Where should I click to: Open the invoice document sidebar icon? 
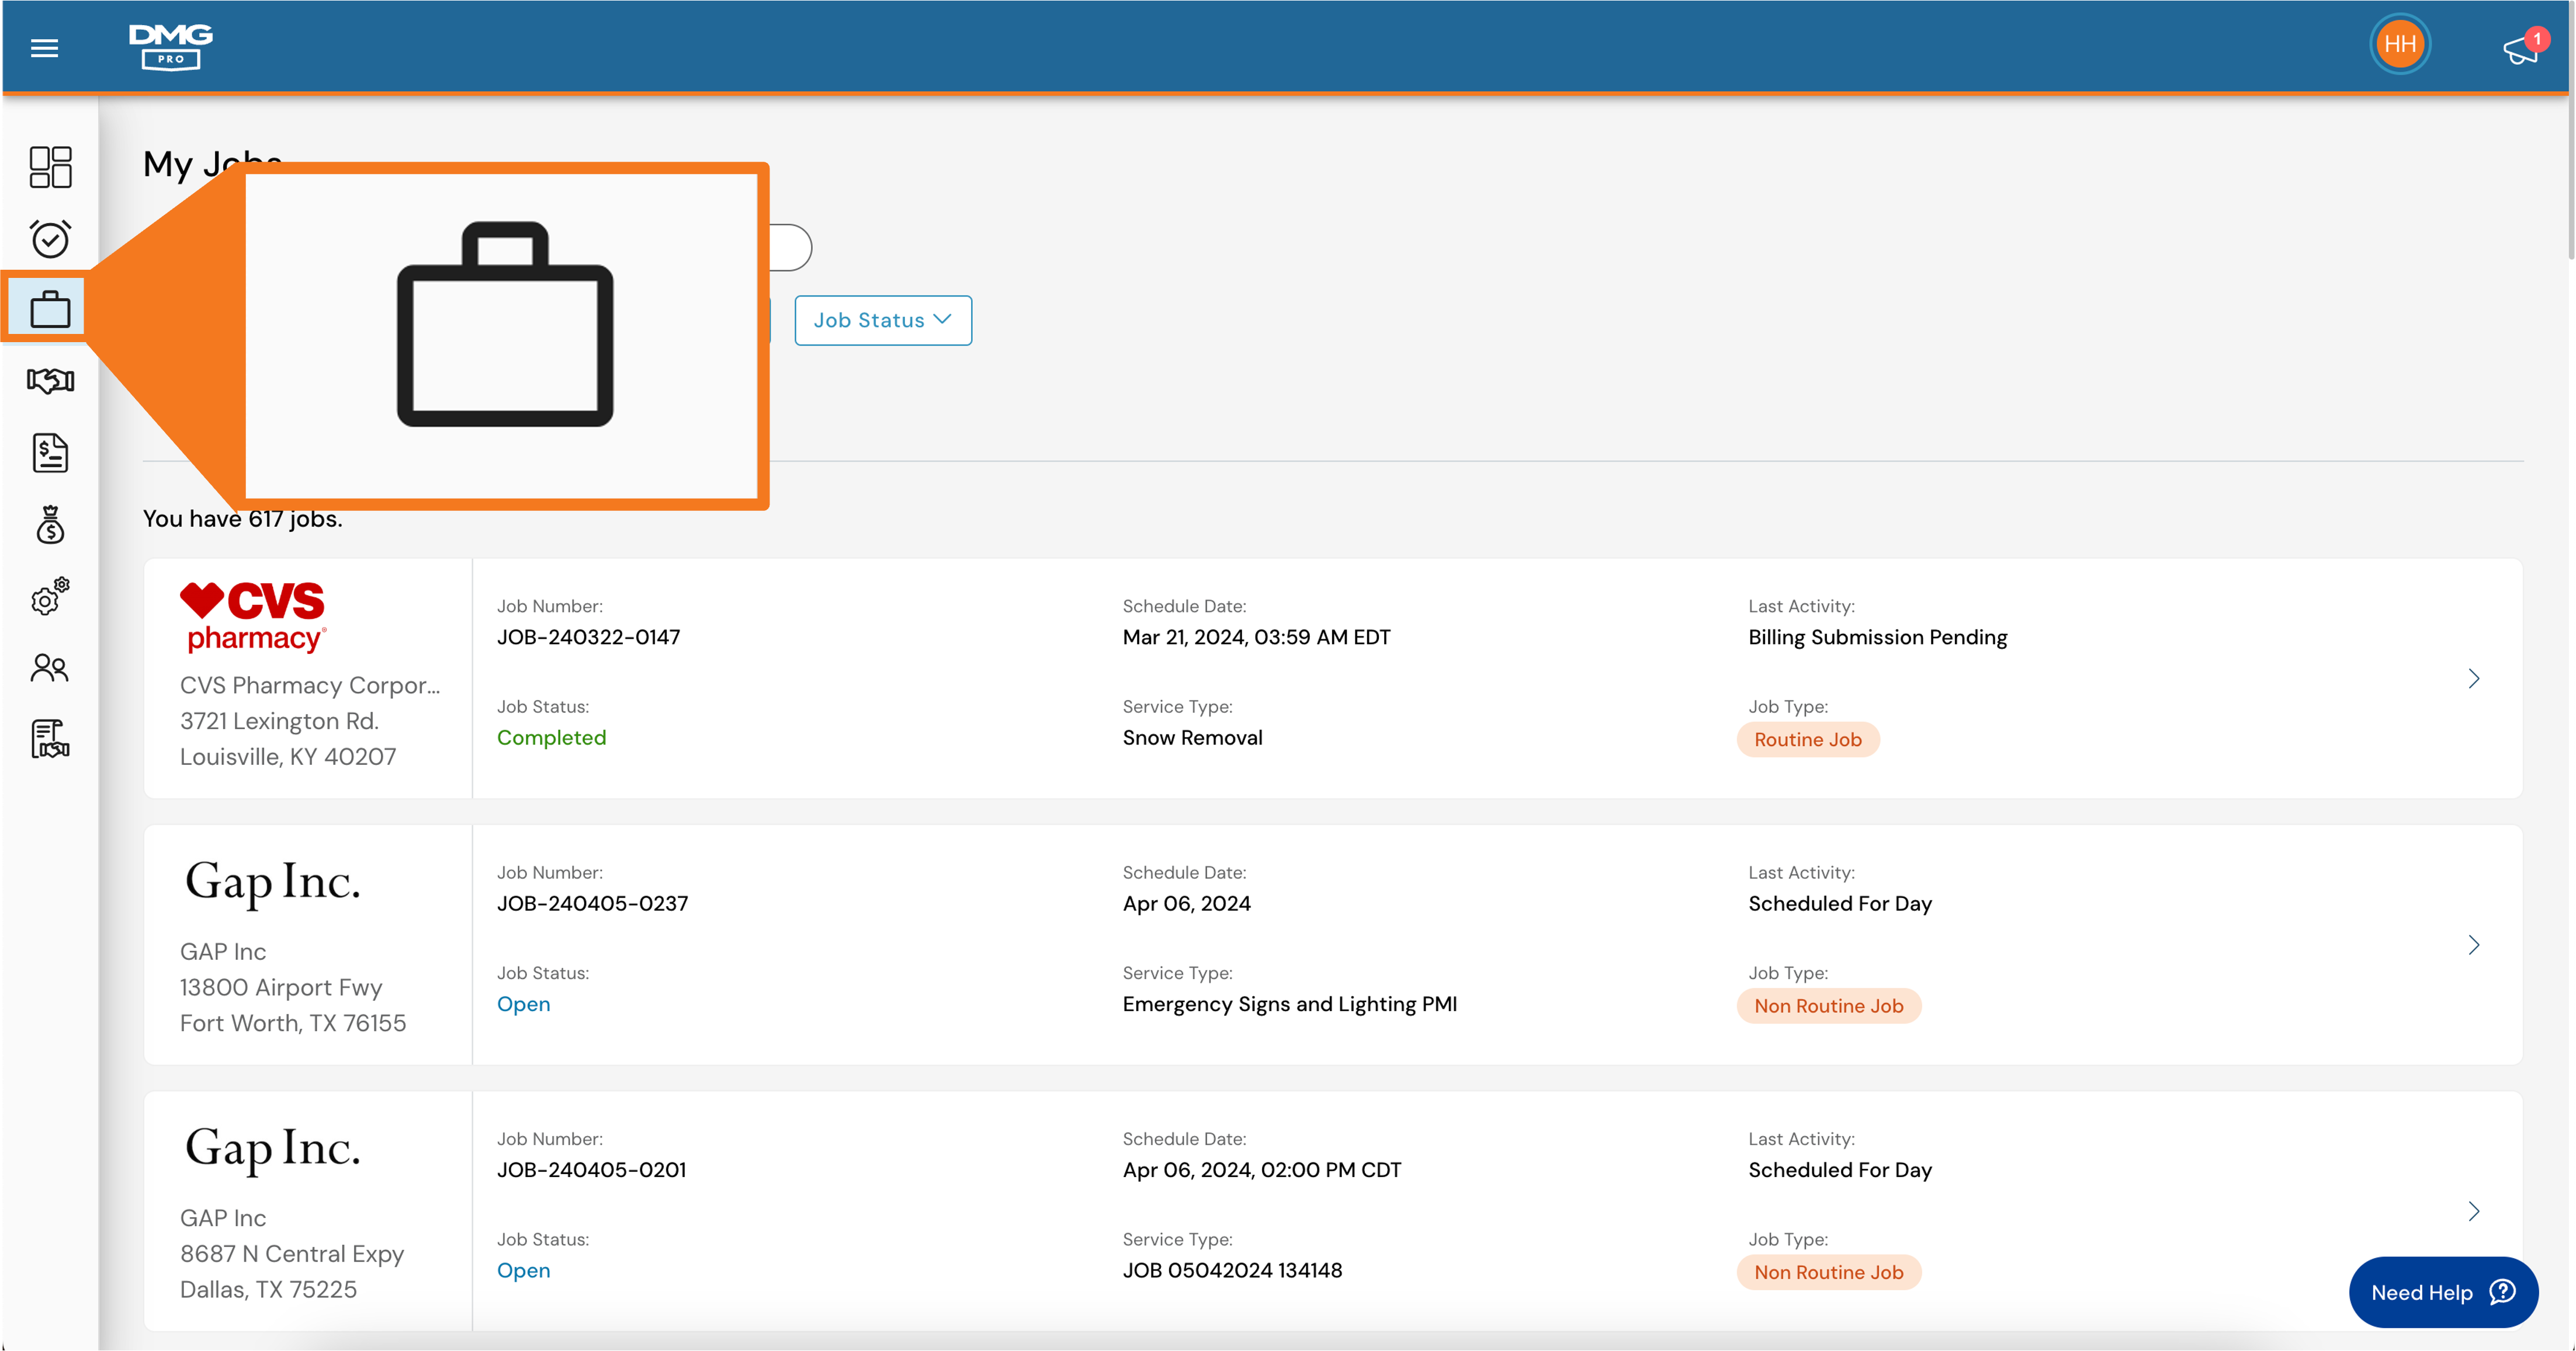click(x=50, y=452)
